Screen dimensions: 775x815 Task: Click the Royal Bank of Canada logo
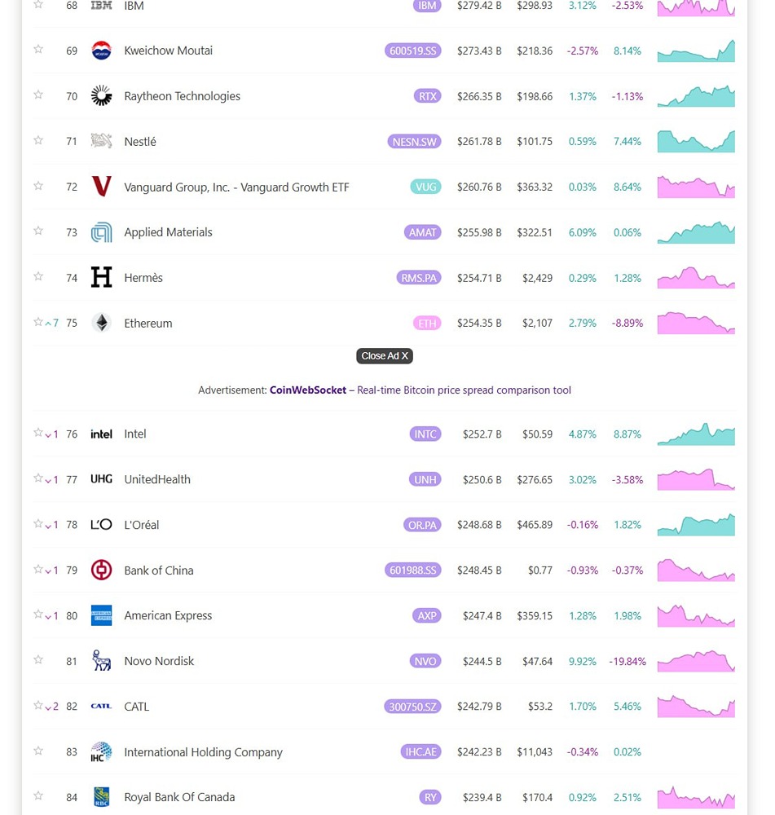101,797
